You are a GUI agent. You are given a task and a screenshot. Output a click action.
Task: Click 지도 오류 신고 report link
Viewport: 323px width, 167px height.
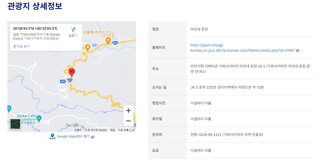pyautogui.click(x=126, y=130)
